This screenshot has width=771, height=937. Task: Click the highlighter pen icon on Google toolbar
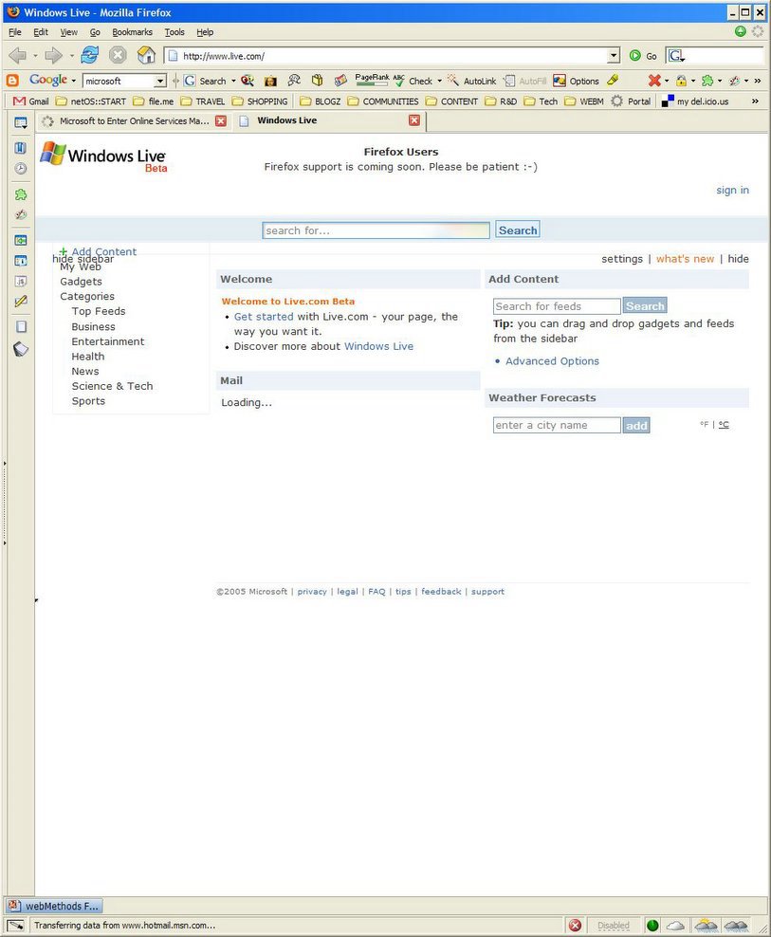tap(613, 80)
